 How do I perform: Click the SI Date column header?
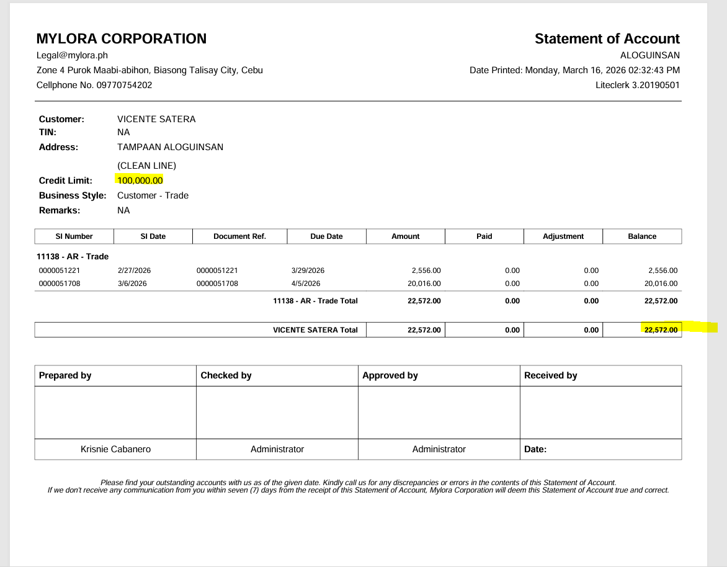[x=153, y=236]
